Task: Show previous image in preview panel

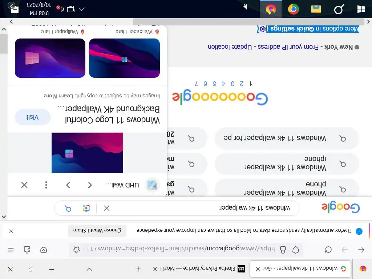Action: tap(90, 185)
